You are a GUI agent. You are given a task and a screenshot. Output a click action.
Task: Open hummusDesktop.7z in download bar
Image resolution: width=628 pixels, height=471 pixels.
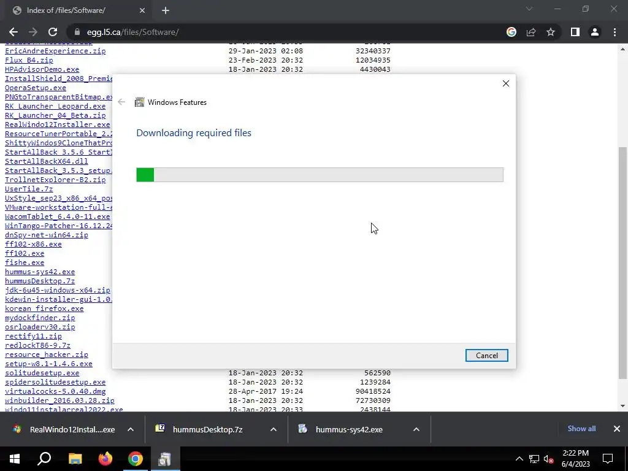coord(199,429)
